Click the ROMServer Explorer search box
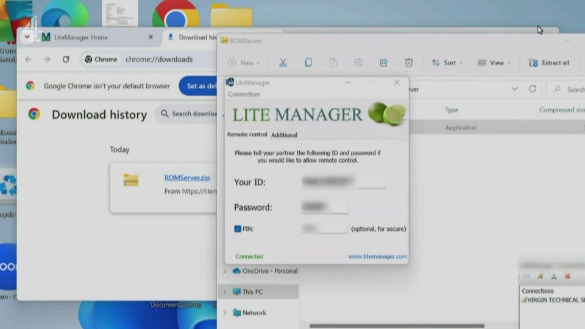Screen dimensions: 585x329 click(565, 89)
